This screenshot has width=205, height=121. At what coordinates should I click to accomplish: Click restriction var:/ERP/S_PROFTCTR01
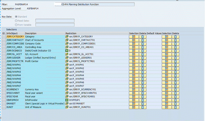pos(82,61)
